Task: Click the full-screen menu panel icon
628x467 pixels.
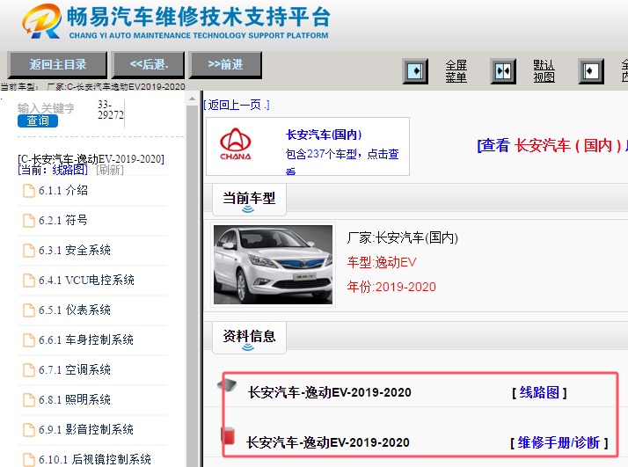Action: tap(415, 71)
